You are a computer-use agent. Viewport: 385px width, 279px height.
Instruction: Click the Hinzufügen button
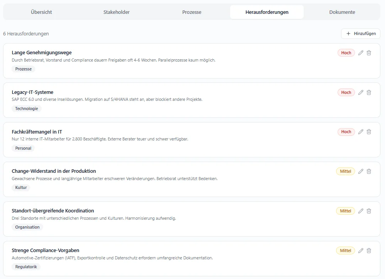pyautogui.click(x=360, y=33)
